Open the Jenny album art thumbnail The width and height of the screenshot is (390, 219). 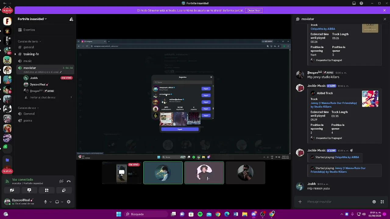click(x=370, y=99)
